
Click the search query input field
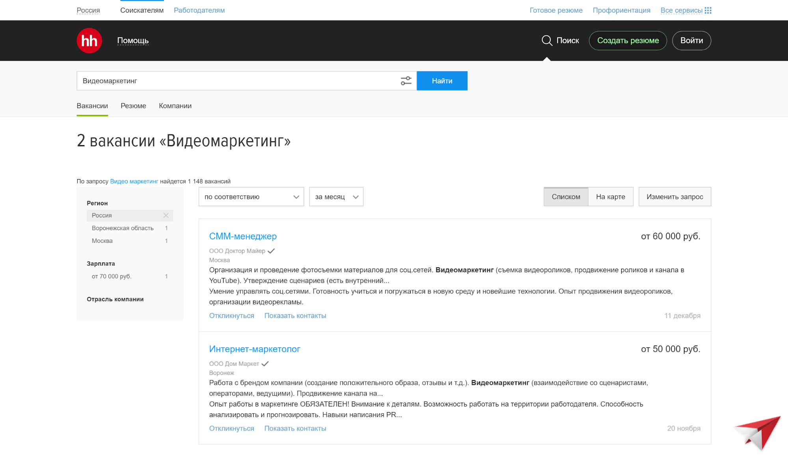[237, 80]
